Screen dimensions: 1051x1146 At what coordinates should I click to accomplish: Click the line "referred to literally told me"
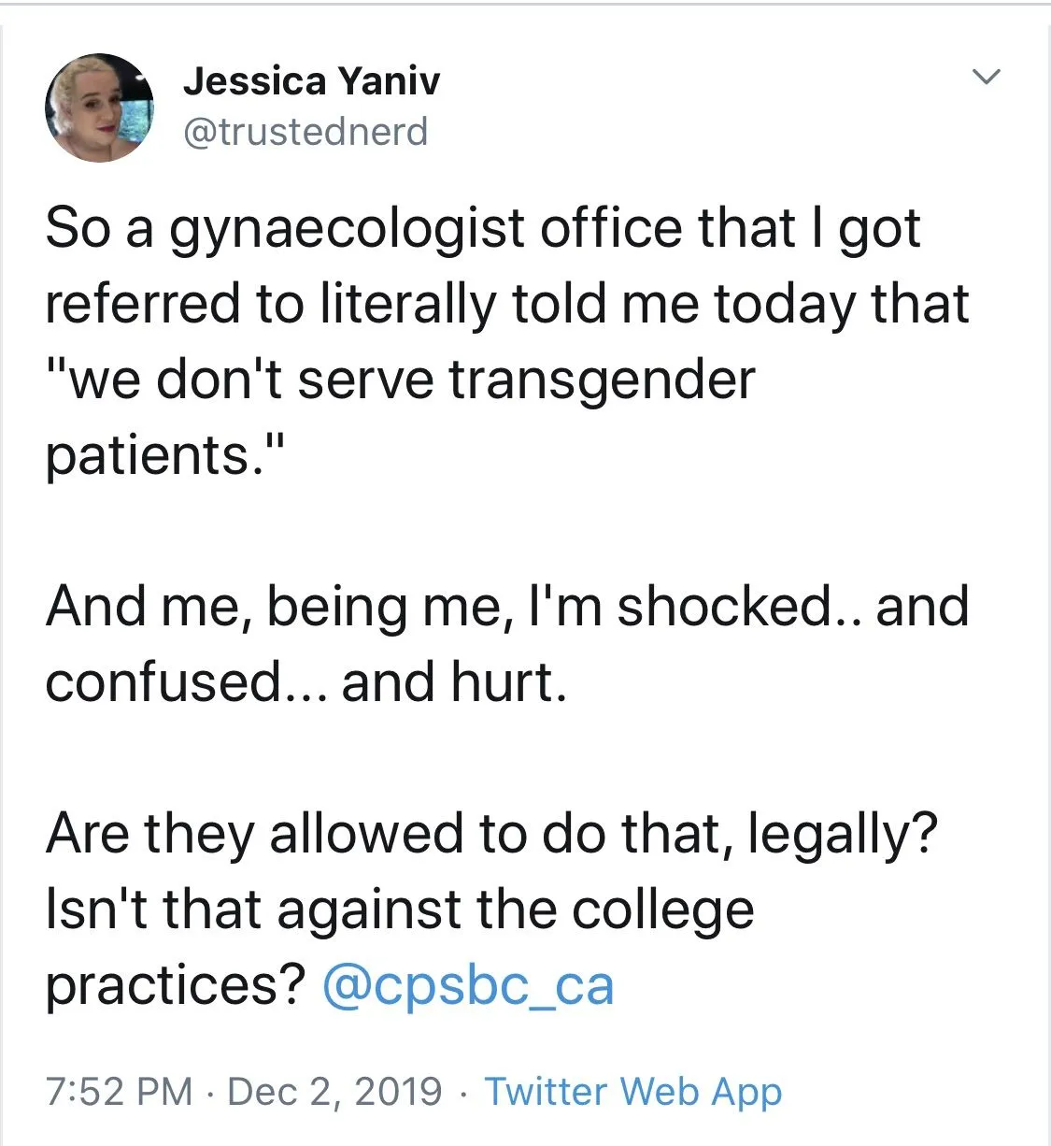506,305
